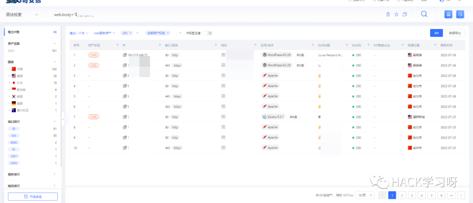The height and width of the screenshot is (203, 473).
Task: Click the stacked-windows icon right of the star
Action: (x=405, y=15)
